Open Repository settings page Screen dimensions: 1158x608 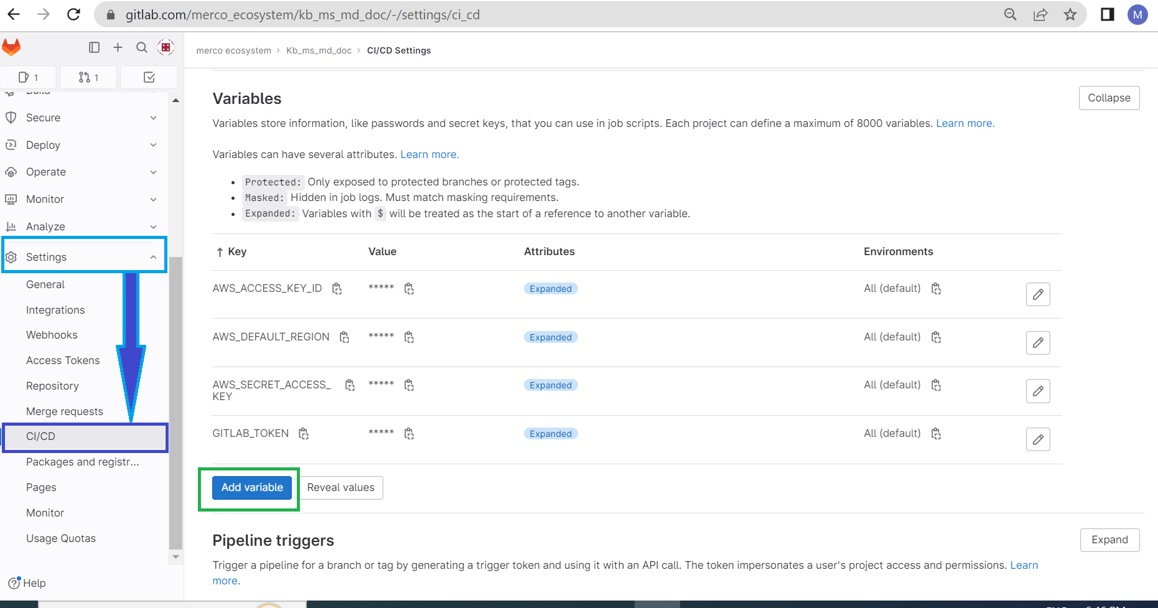click(x=52, y=386)
